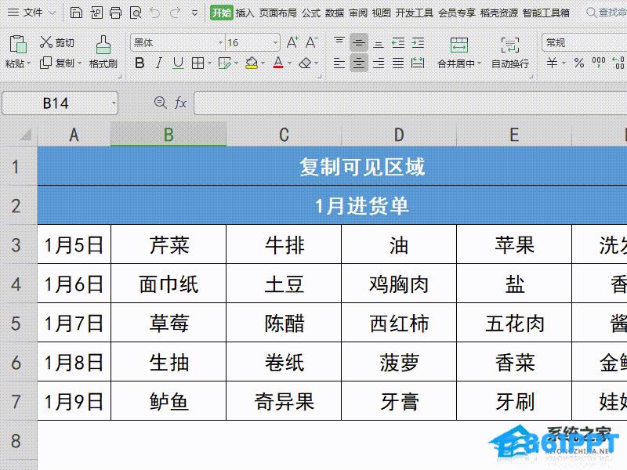Select the Format Painter brush
The width and height of the screenshot is (627, 470).
point(103,45)
